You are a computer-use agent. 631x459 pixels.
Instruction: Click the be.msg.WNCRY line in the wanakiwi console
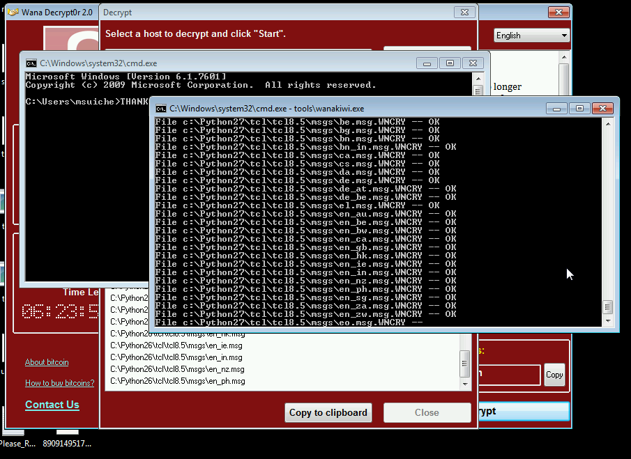pos(298,122)
